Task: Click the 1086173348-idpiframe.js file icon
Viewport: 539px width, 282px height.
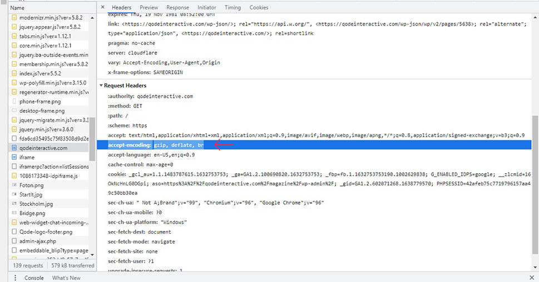Action: [14, 175]
